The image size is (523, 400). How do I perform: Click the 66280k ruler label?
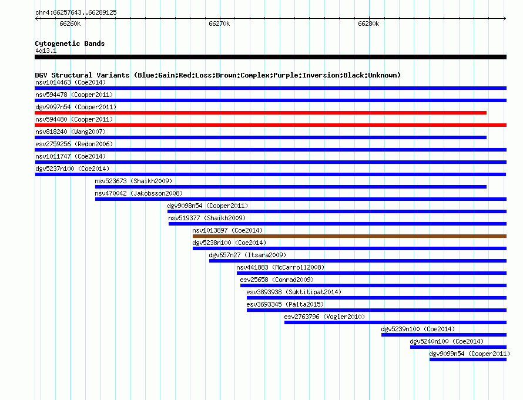[368, 23]
